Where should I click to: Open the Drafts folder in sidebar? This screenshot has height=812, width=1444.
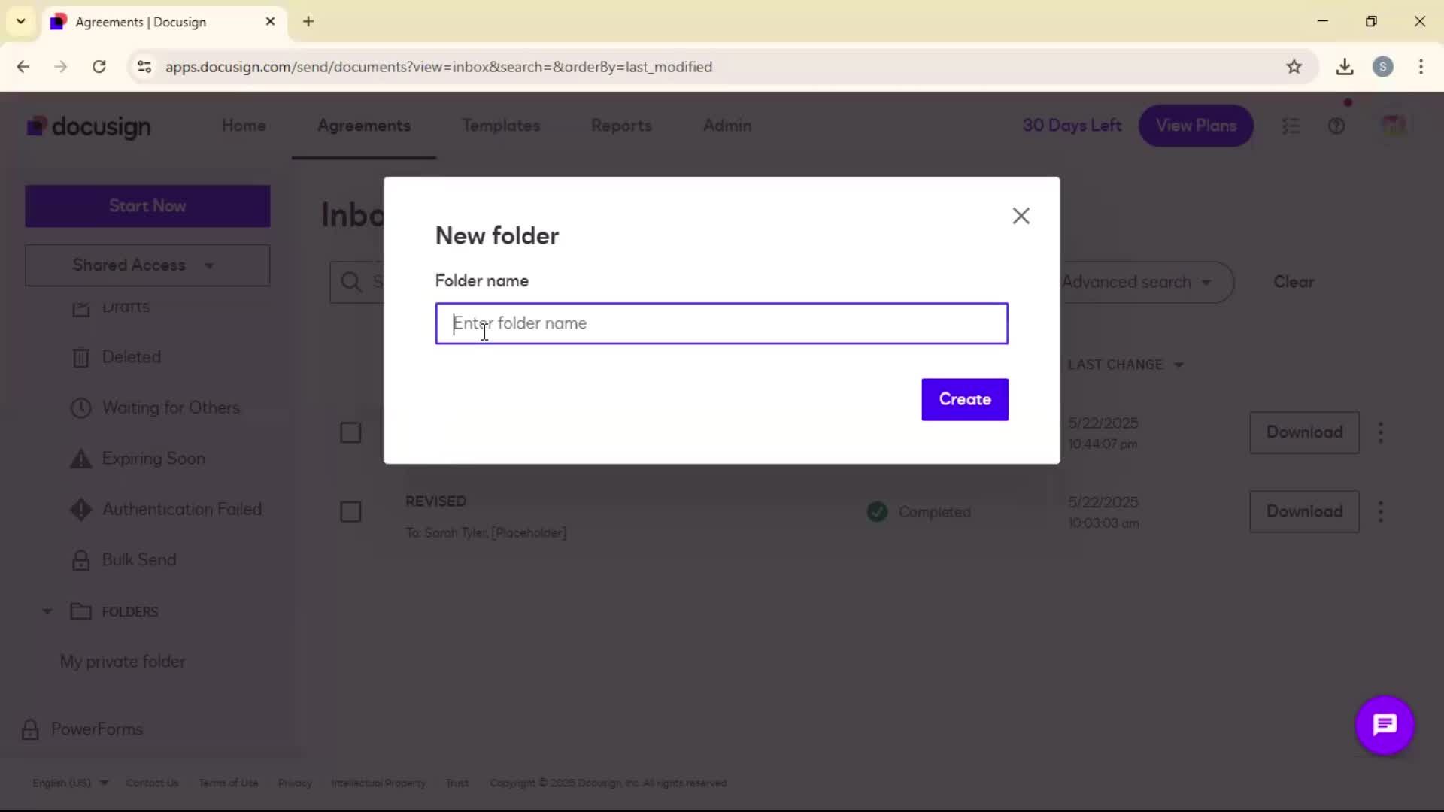pyautogui.click(x=126, y=307)
